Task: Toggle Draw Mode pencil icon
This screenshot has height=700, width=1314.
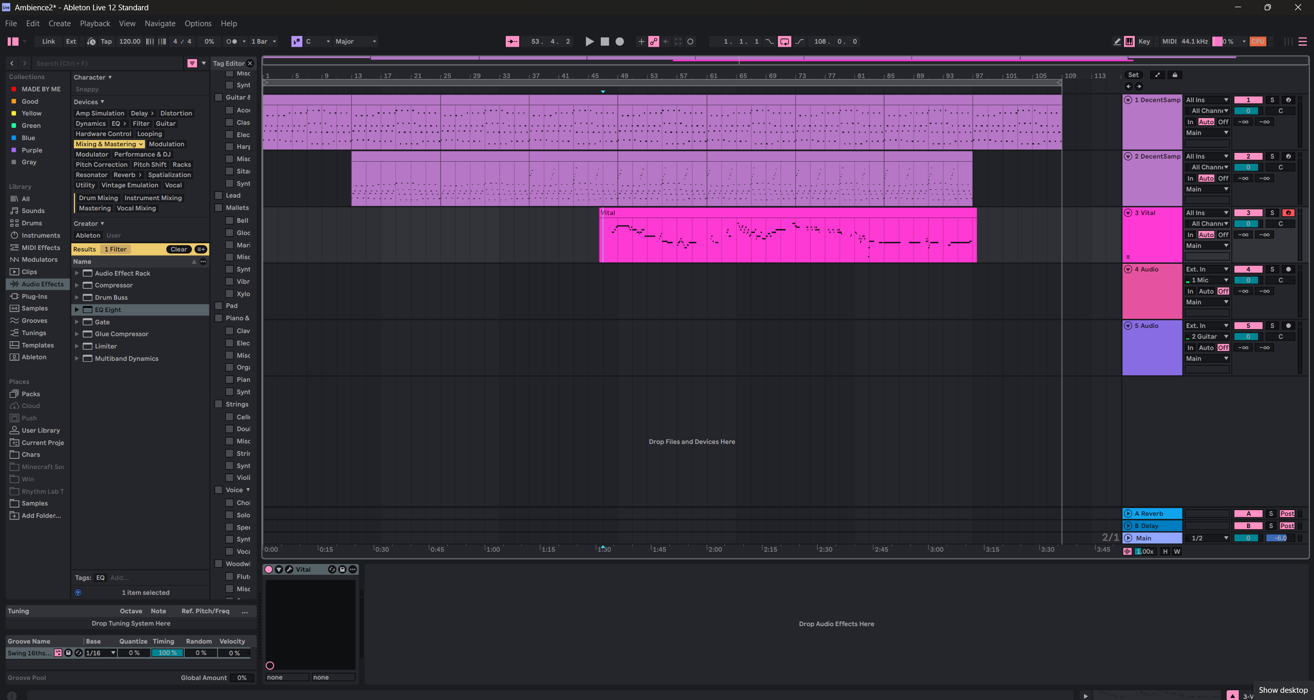Action: 1117,42
